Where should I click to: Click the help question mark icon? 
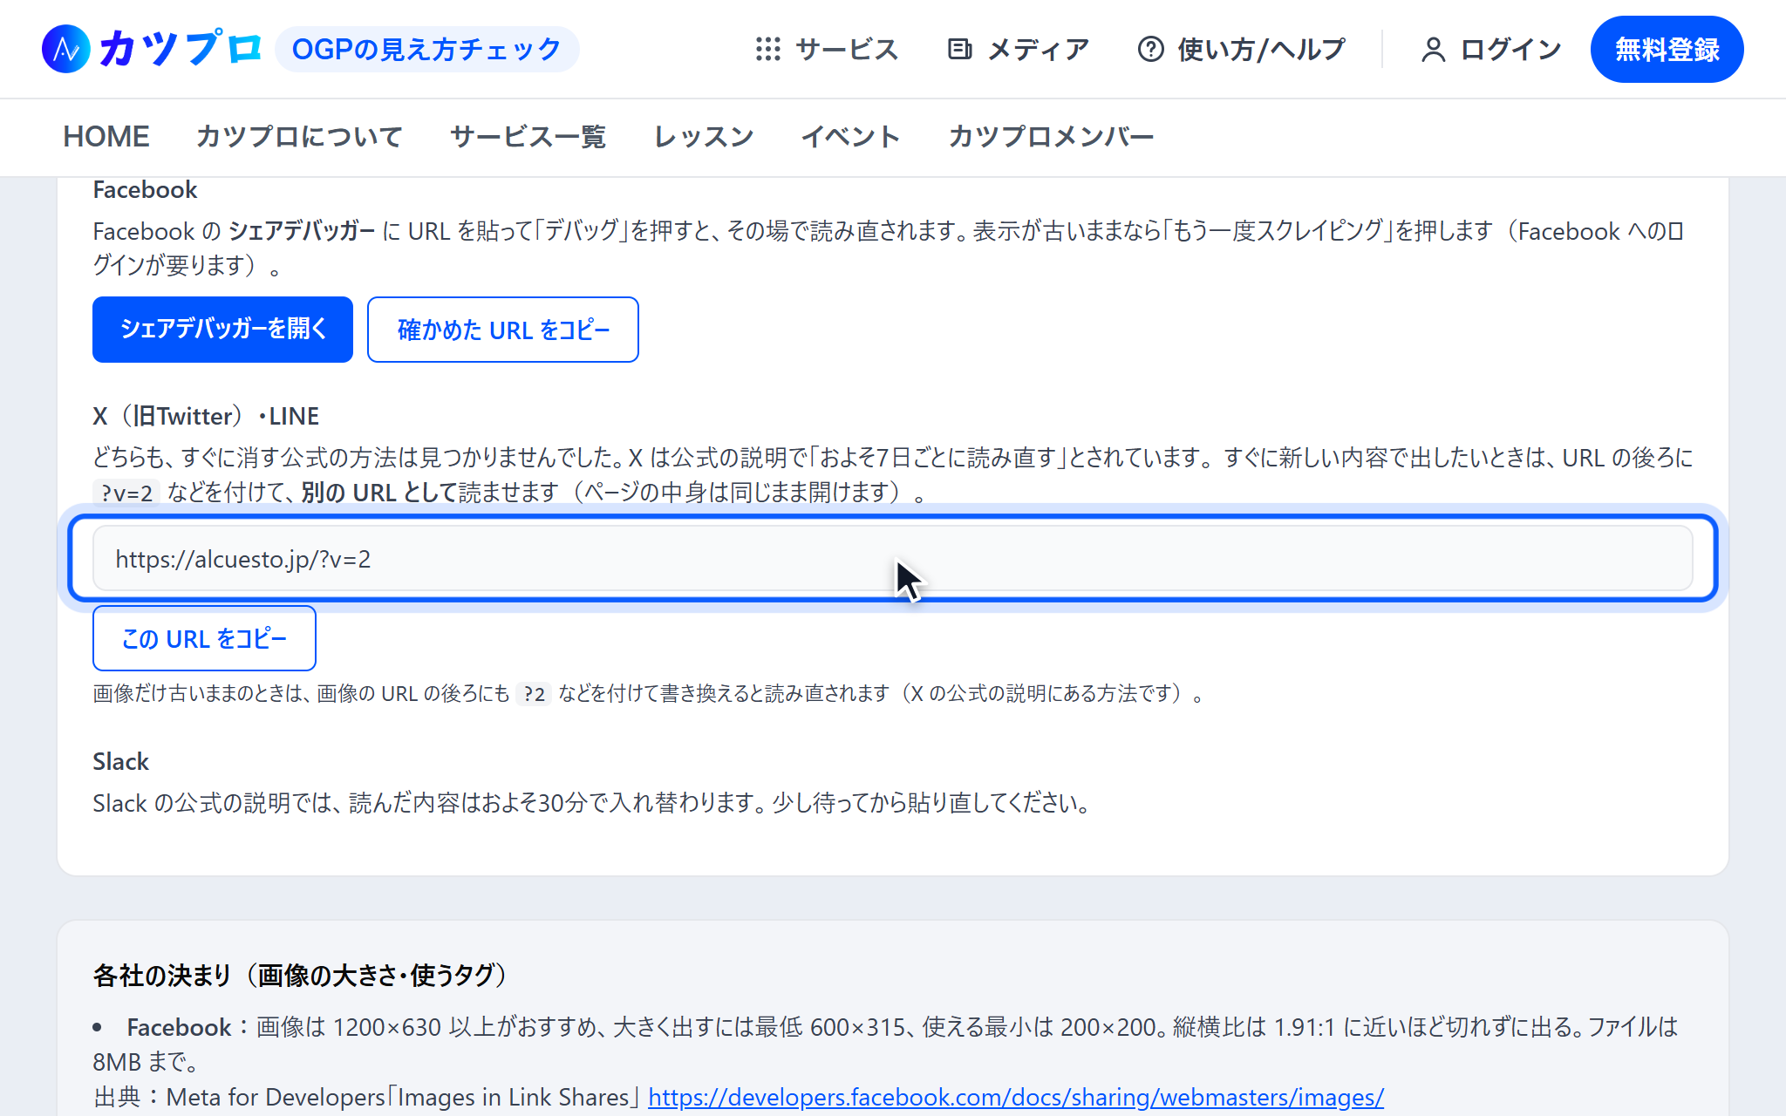(x=1150, y=49)
